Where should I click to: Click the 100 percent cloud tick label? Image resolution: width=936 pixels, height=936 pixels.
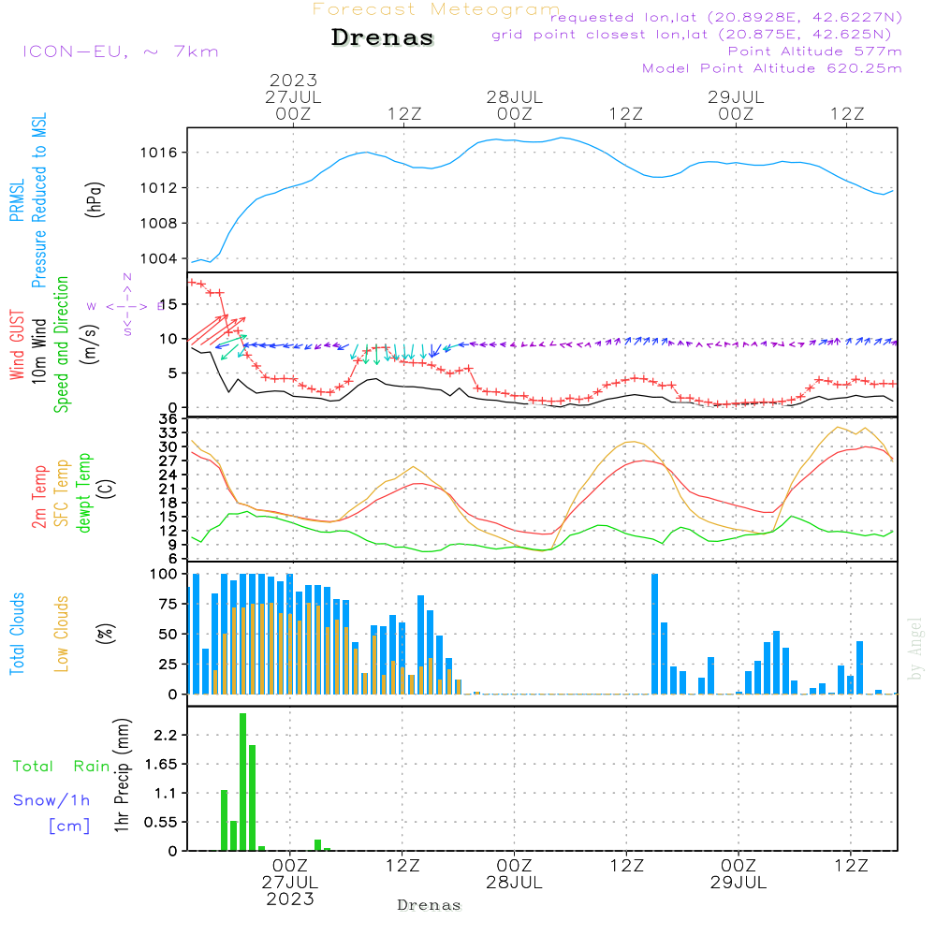tap(164, 575)
